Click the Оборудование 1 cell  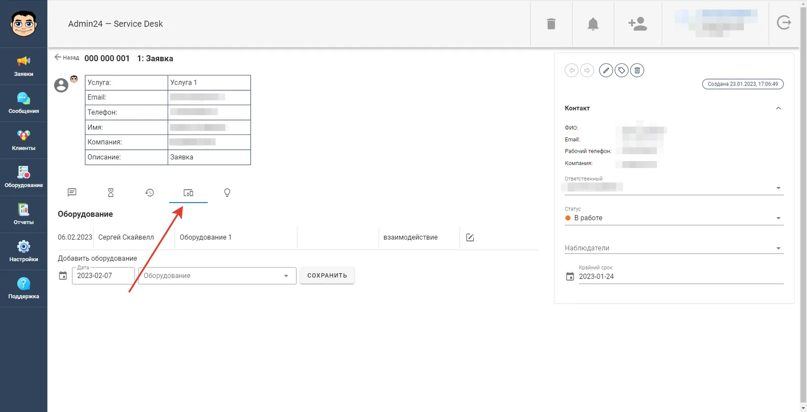236,237
